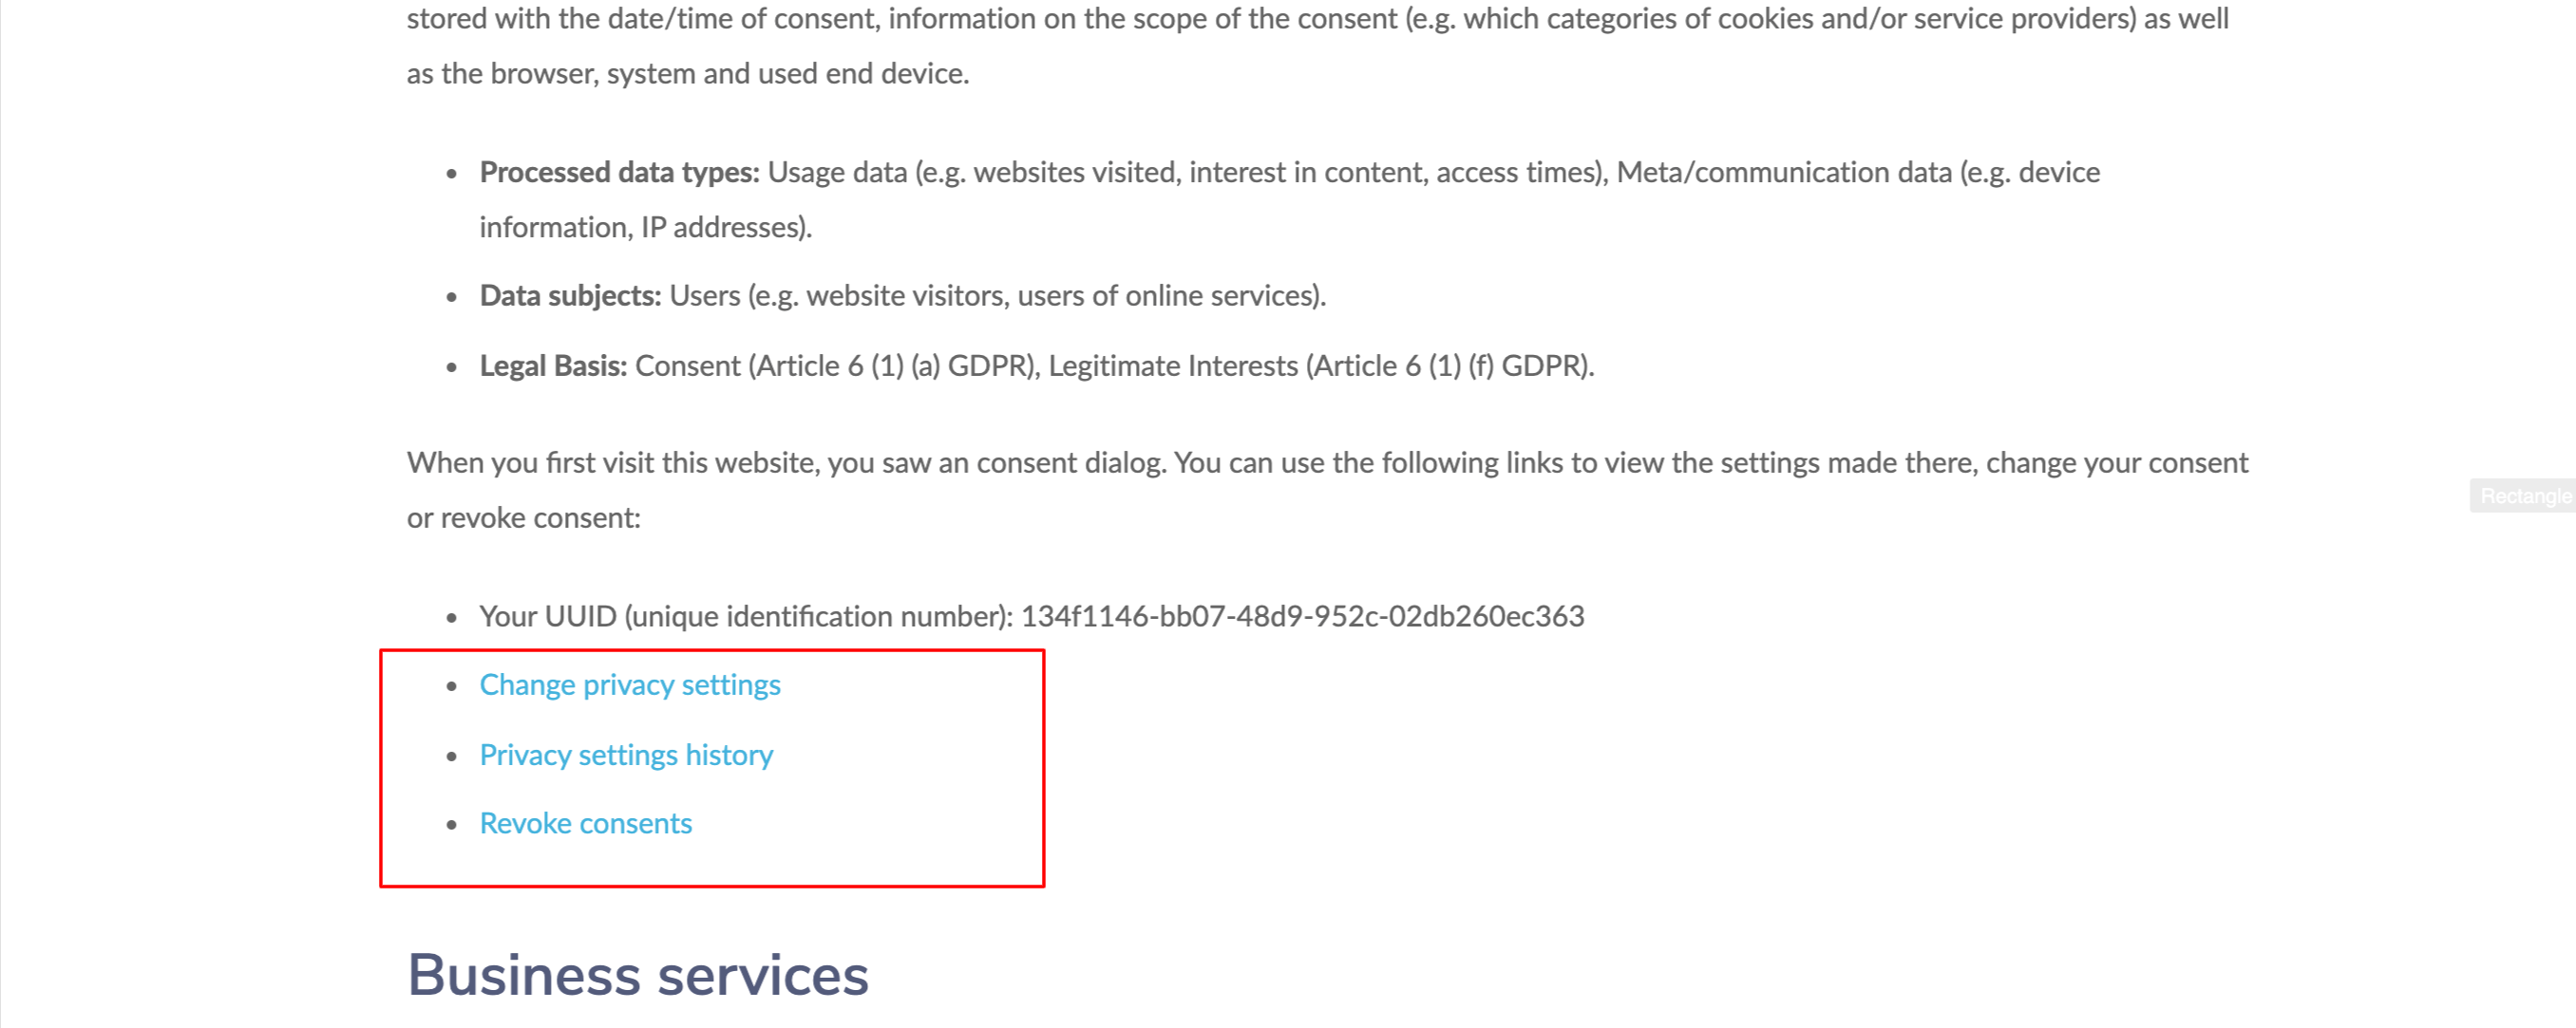Image resolution: width=2576 pixels, height=1028 pixels.
Task: Click the Consent (Article 6 (1) (a) GDPR) text
Action: coord(836,365)
